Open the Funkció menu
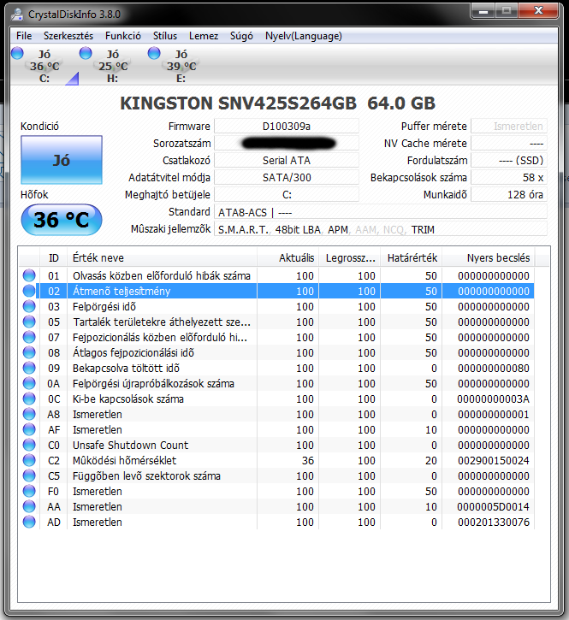The width and height of the screenshot is (569, 620). click(122, 36)
